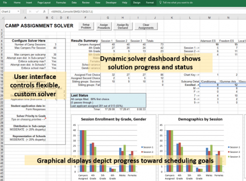246x181 pixels.
Task: Click the Assigned First Choice row label
Action: [87, 74]
